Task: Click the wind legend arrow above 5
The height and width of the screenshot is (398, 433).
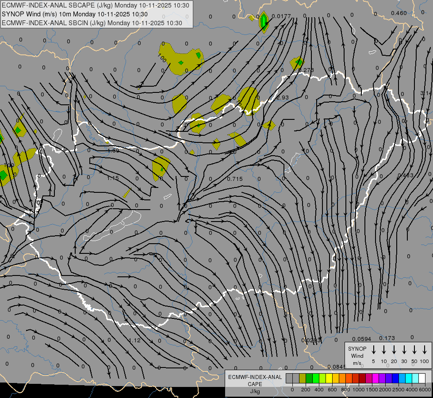Action: (374, 350)
